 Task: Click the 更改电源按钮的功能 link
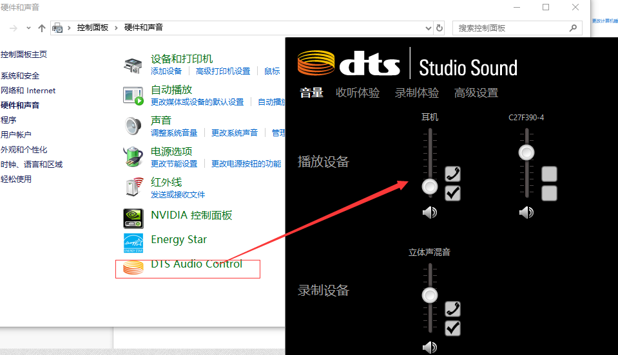[246, 164]
